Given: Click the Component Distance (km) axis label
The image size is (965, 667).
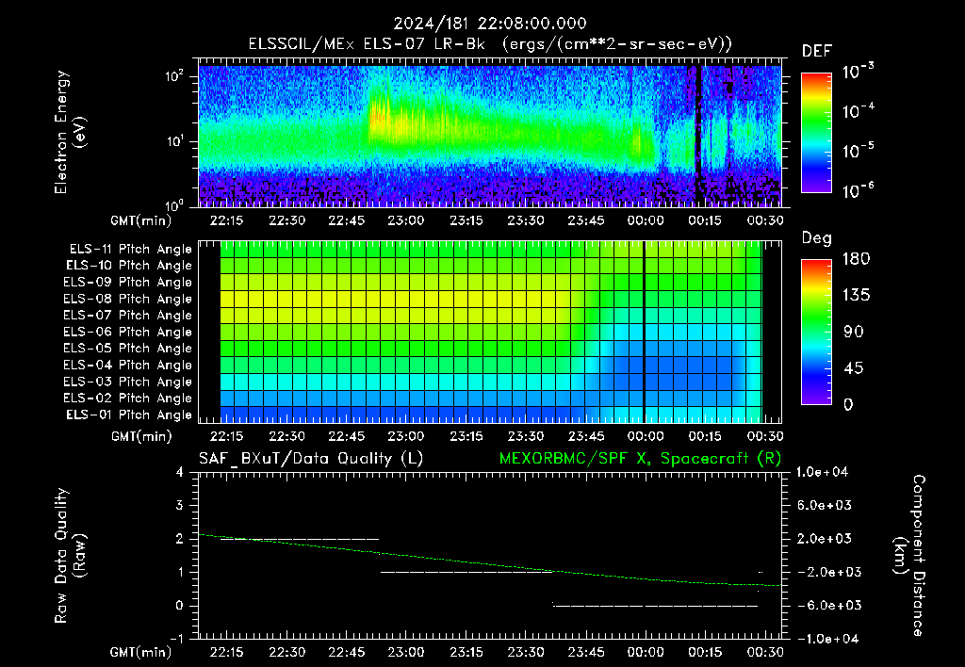Looking at the screenshot, I should (x=909, y=556).
